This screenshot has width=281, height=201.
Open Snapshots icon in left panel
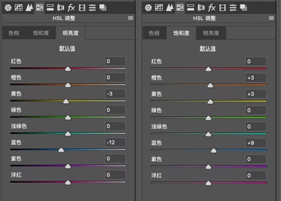tap(103, 8)
